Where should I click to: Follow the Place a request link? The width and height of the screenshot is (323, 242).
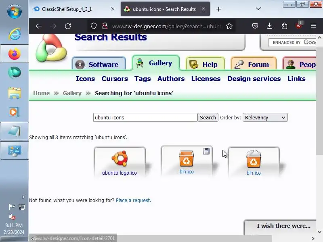[134, 200]
